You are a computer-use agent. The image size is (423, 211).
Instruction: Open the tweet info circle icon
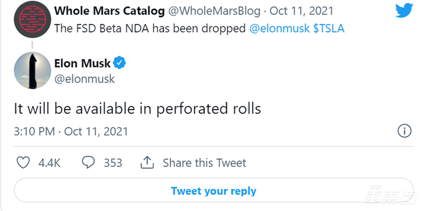click(405, 131)
